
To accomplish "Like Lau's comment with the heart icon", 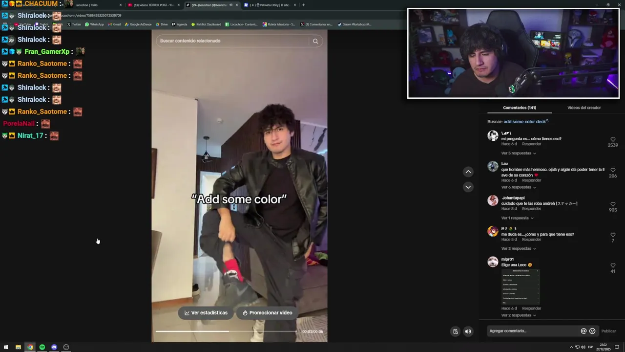I will click(613, 170).
